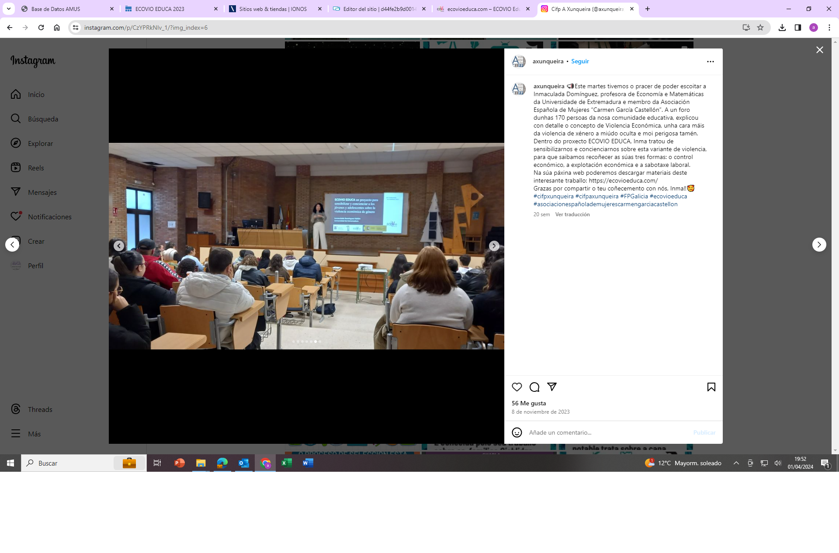The width and height of the screenshot is (839, 553).
Task: Click the comment bubble icon
Action: (534, 387)
